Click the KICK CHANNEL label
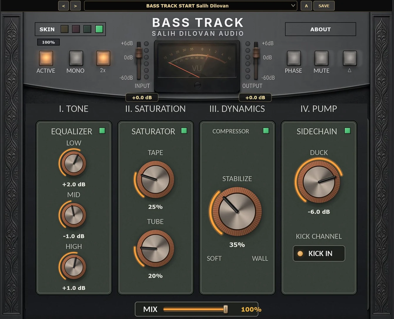The width and height of the screenshot is (394, 319). tap(319, 236)
